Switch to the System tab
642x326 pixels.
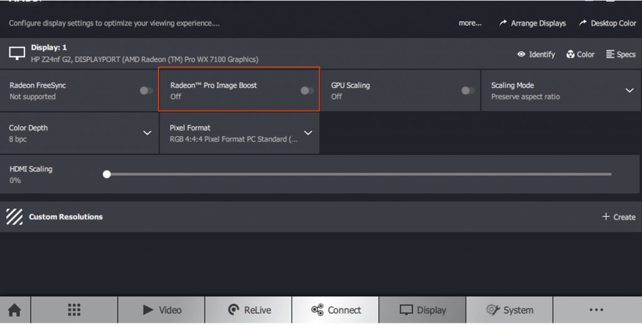[510, 310]
